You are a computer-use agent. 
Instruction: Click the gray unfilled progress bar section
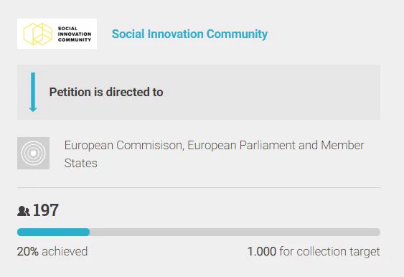point(235,233)
